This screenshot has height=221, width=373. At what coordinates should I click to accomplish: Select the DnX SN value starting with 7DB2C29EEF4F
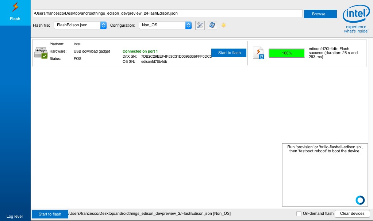point(176,57)
